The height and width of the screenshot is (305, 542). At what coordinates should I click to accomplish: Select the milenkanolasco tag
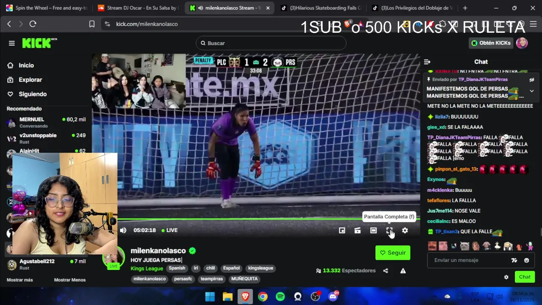click(149, 279)
